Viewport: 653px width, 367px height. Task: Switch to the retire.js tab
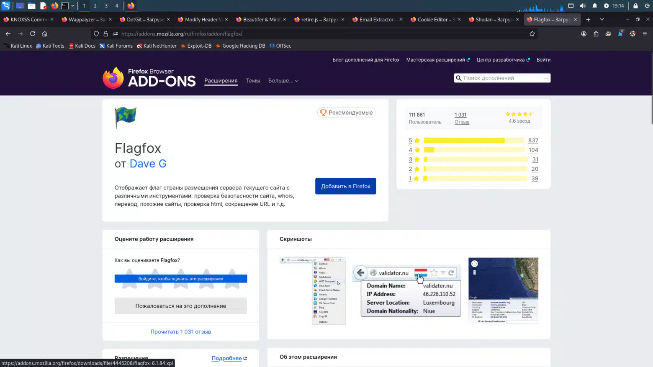[320, 20]
